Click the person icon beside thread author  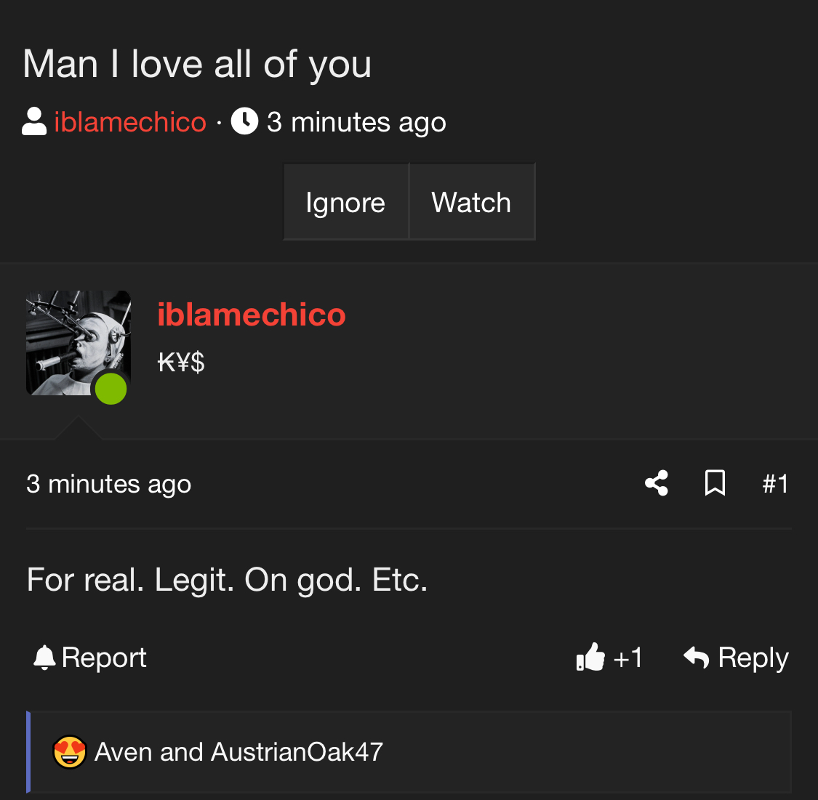tap(34, 121)
